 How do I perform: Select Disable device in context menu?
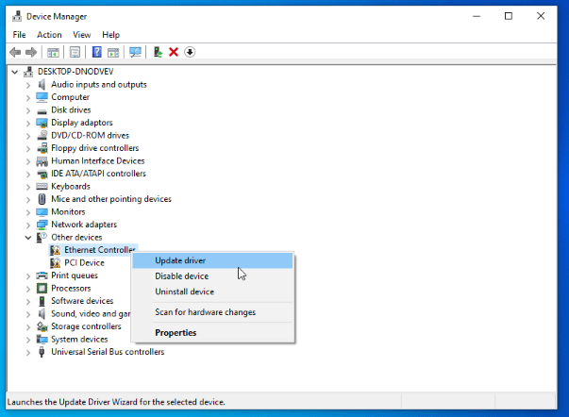tap(181, 276)
